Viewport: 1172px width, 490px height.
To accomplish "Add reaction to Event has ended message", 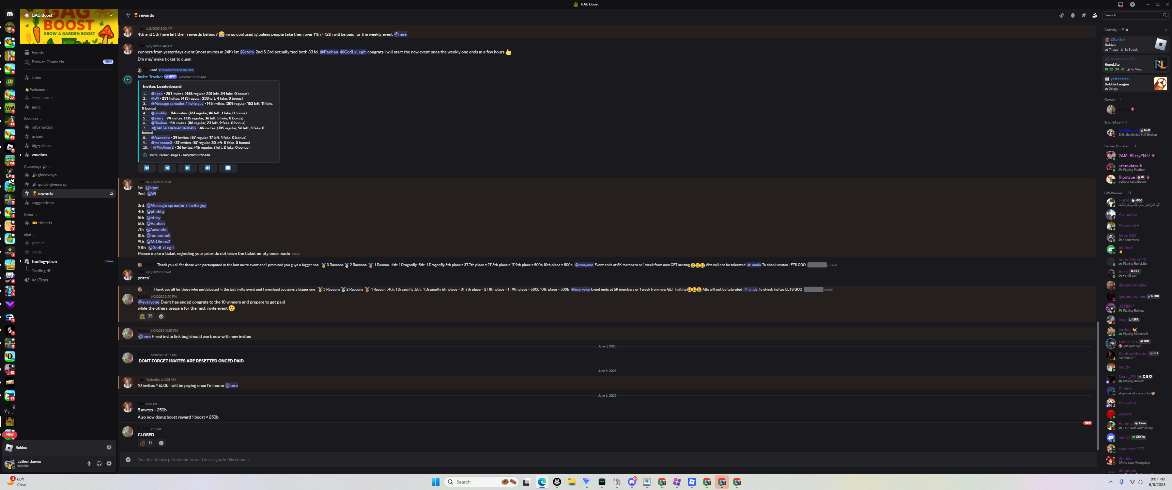I will [x=161, y=316].
